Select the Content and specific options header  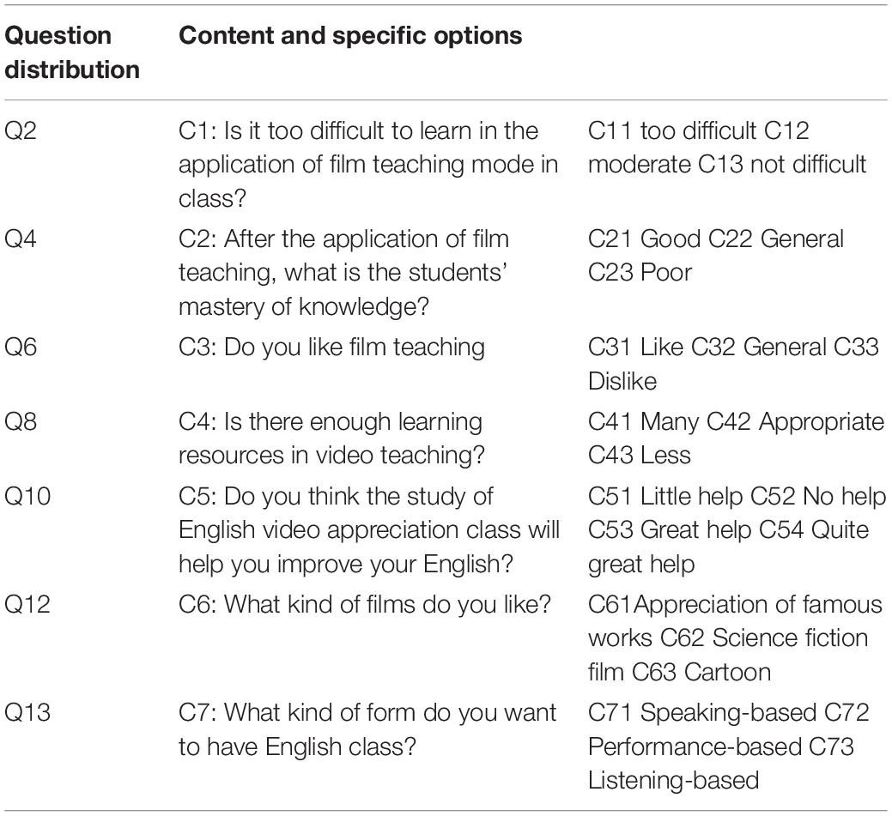[x=350, y=36]
